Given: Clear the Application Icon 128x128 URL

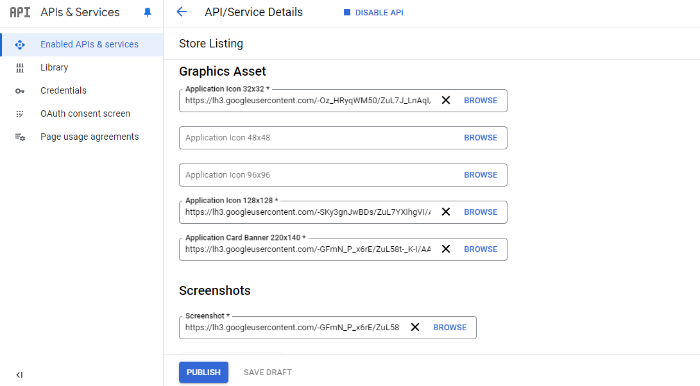Looking at the screenshot, I should point(445,212).
